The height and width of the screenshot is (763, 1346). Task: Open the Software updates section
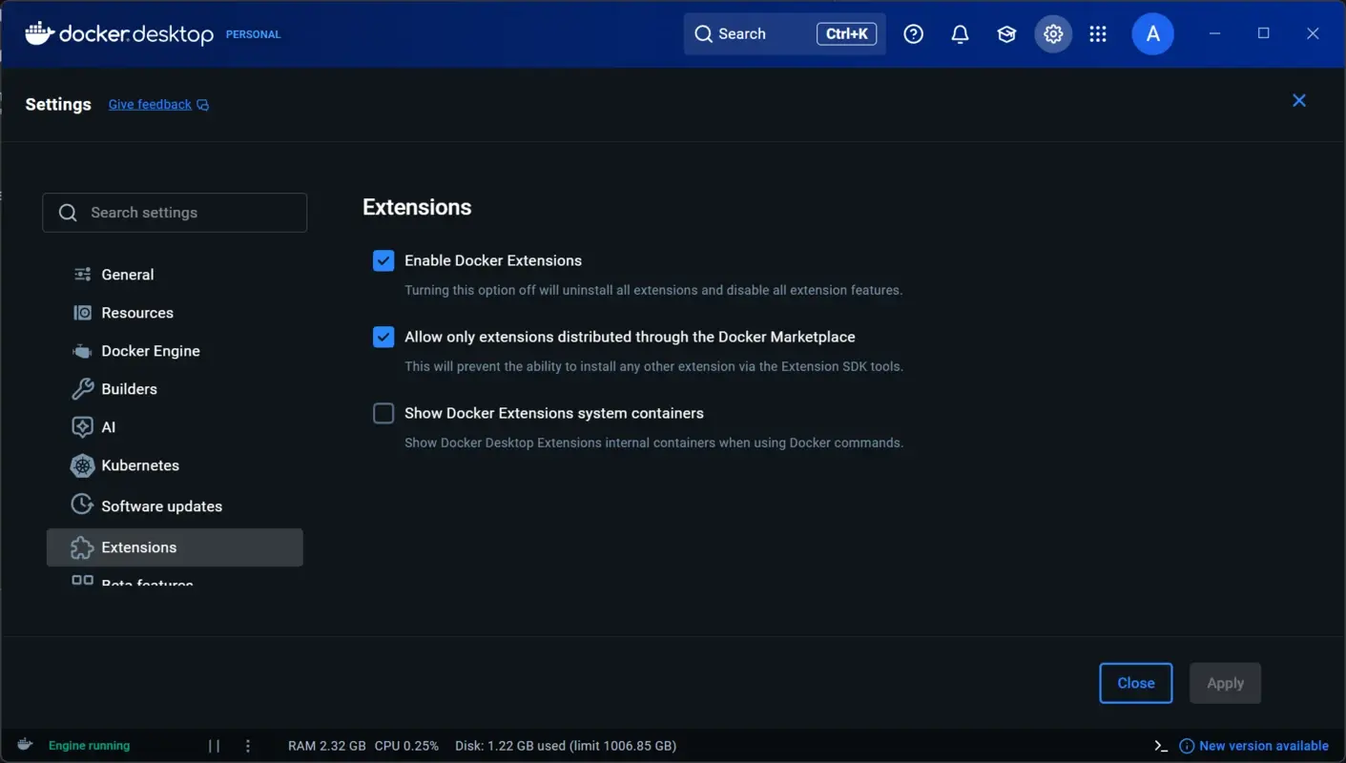[x=161, y=505]
